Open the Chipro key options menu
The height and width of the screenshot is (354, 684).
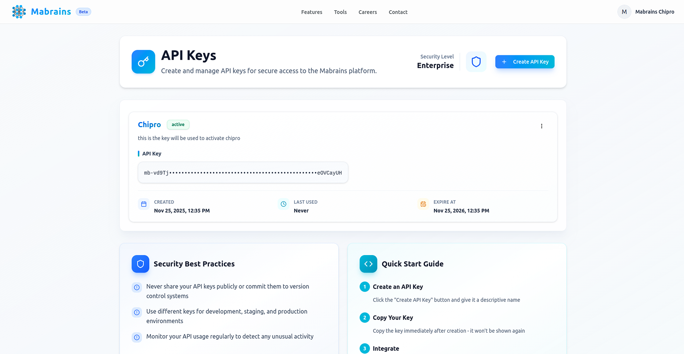point(542,126)
